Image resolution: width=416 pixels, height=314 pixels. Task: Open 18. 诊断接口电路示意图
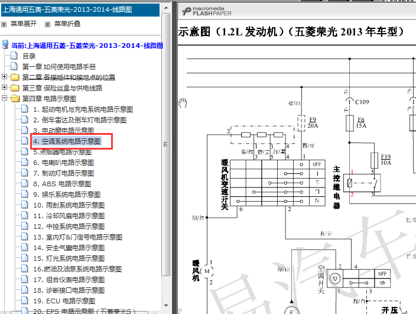click(x=69, y=290)
